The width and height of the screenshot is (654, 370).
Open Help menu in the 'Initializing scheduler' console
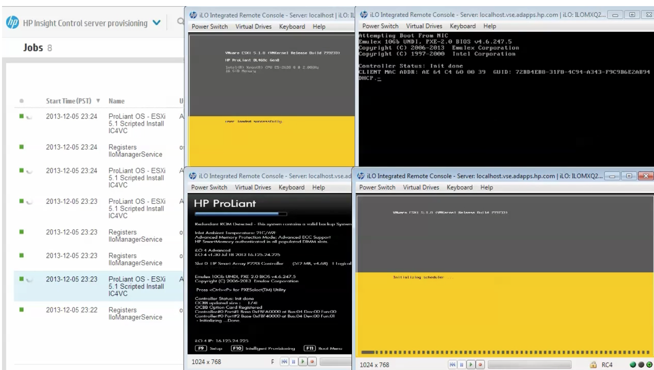click(486, 187)
